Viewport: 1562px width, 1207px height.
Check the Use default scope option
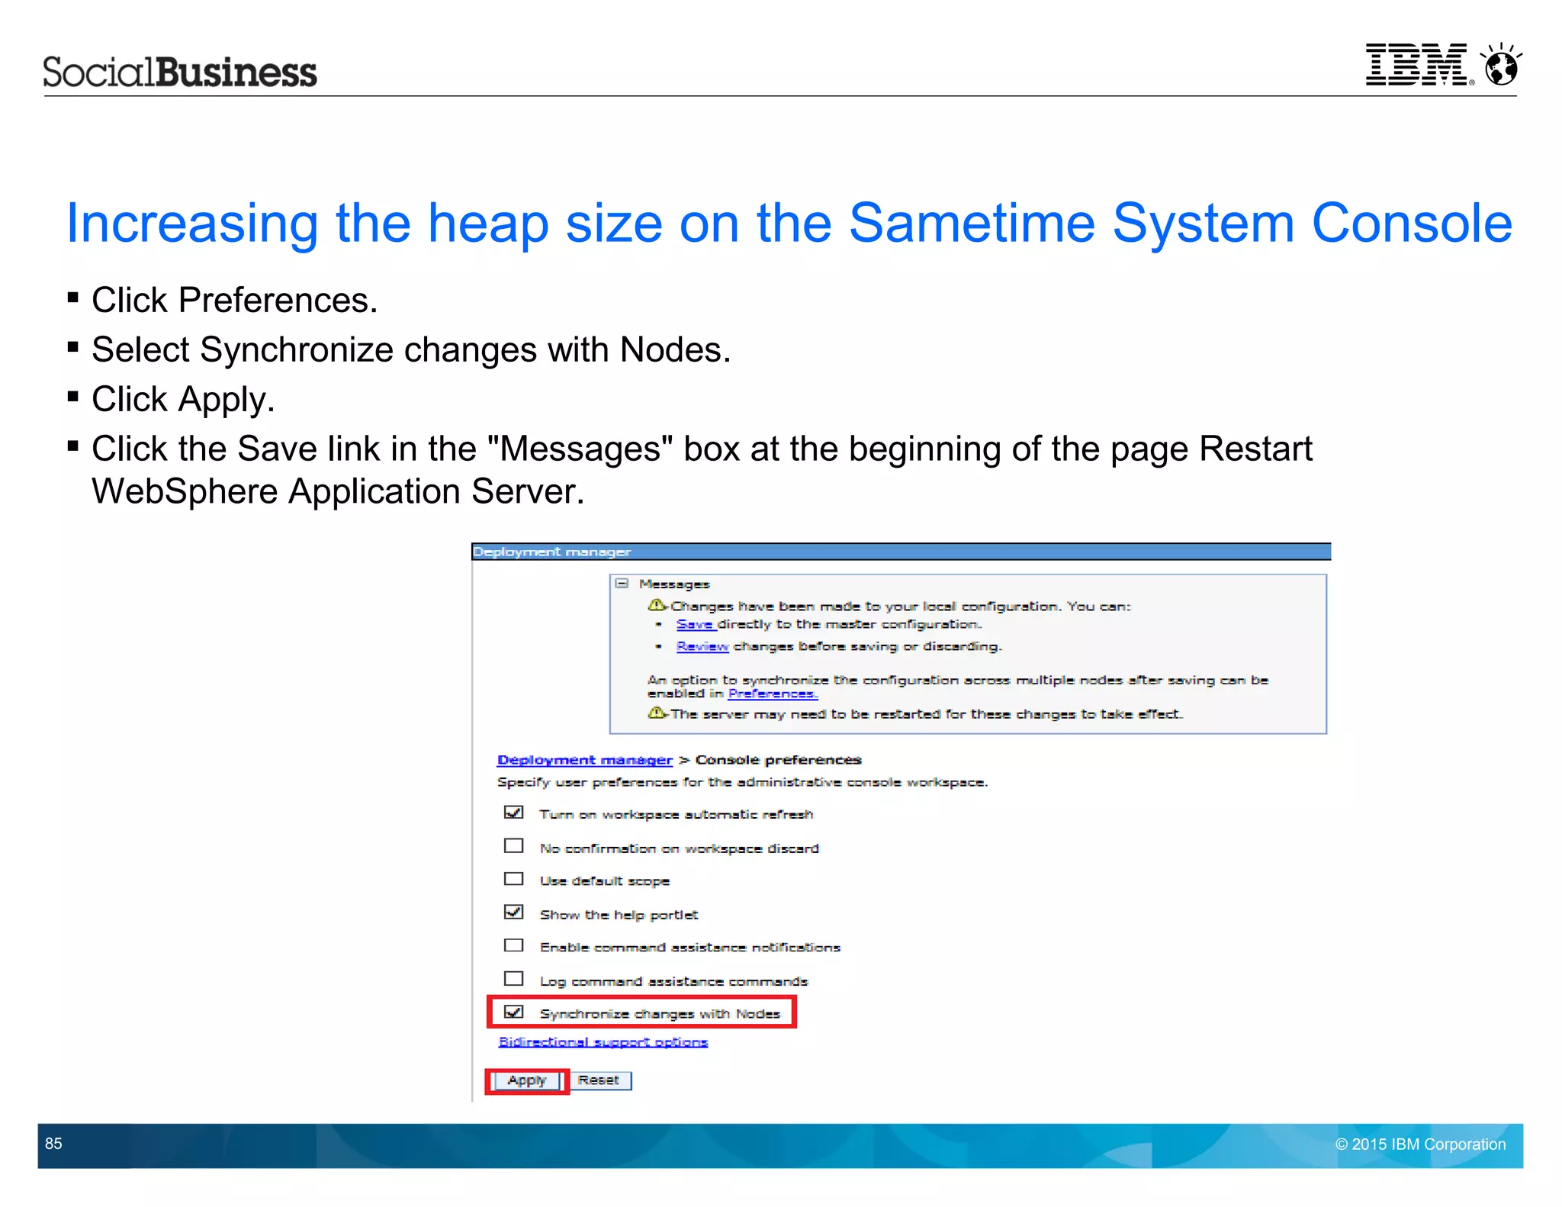[x=514, y=879]
